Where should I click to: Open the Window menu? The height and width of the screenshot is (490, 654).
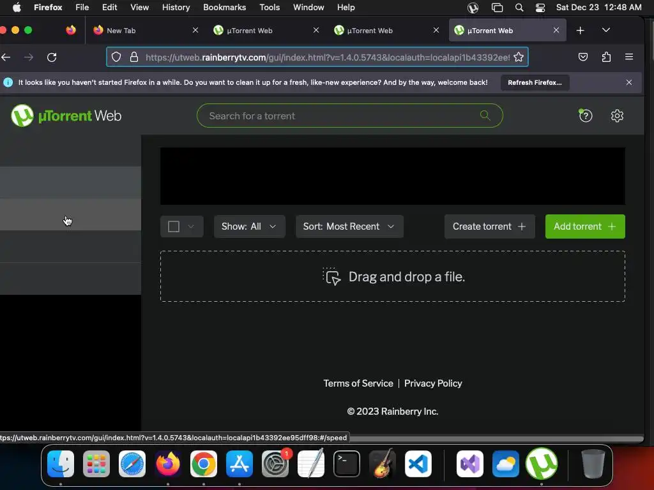point(308,8)
